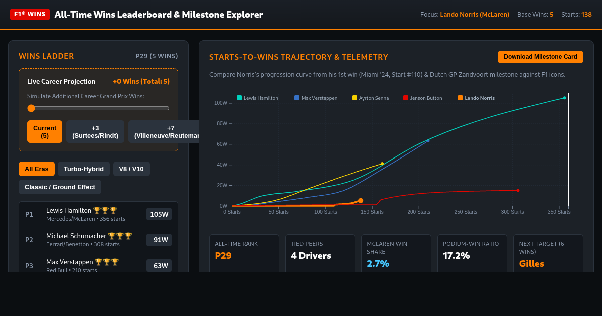This screenshot has width=602, height=316.
Task: Toggle Lewis Hamilton teal legend swatch
Action: tap(239, 98)
